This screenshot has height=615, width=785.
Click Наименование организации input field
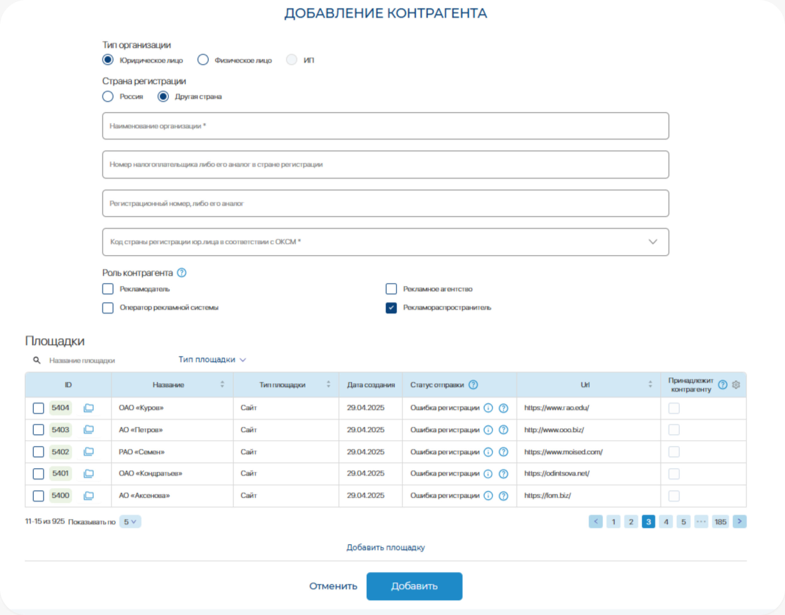click(385, 126)
